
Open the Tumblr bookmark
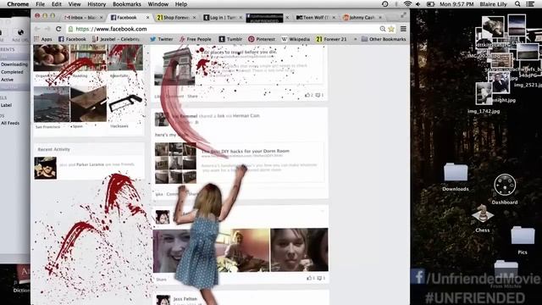[230, 39]
